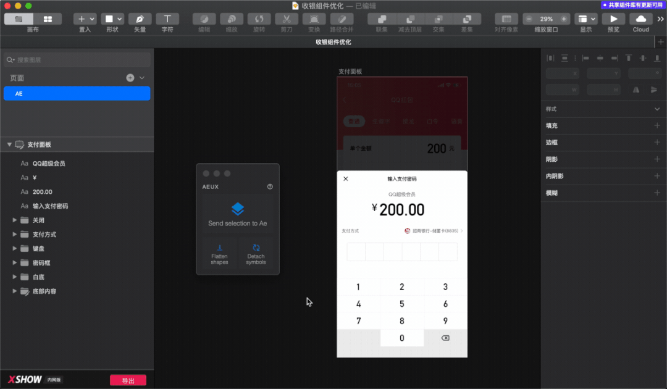This screenshot has height=389, width=667.
Task: Select the 收银组件优化 document tab
Action: click(333, 42)
